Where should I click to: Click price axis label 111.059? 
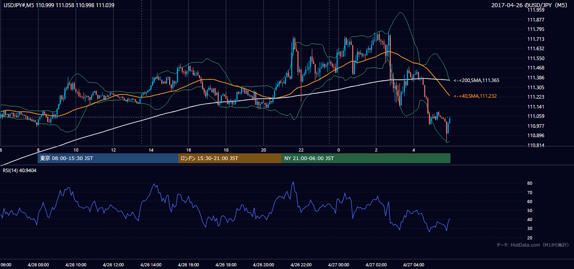(x=535, y=117)
